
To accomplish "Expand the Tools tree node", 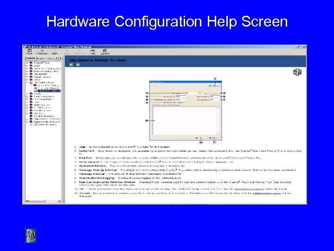I will click(27, 93).
